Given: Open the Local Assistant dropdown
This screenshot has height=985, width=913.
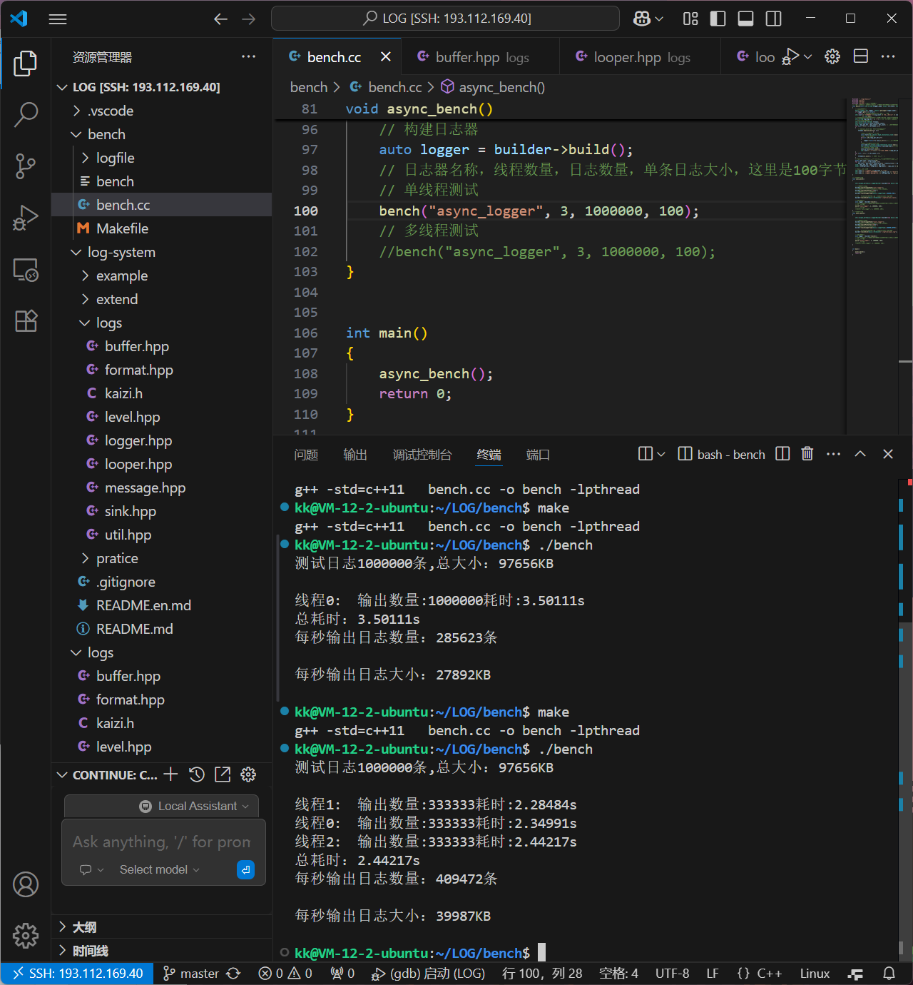Looking at the screenshot, I should (194, 806).
